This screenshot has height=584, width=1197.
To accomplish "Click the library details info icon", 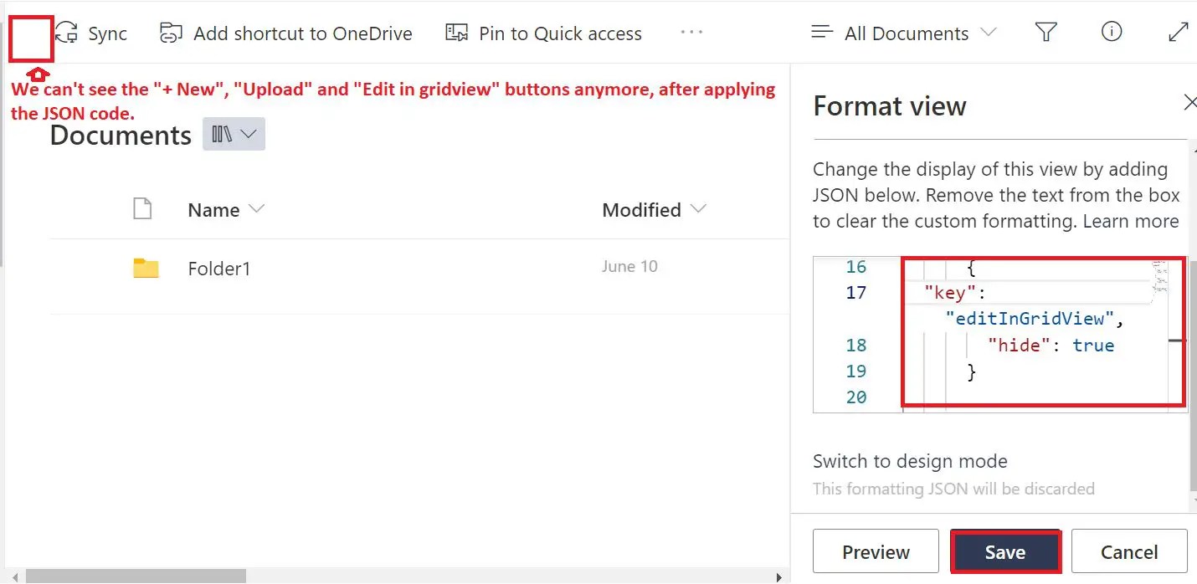I will coord(1112,32).
